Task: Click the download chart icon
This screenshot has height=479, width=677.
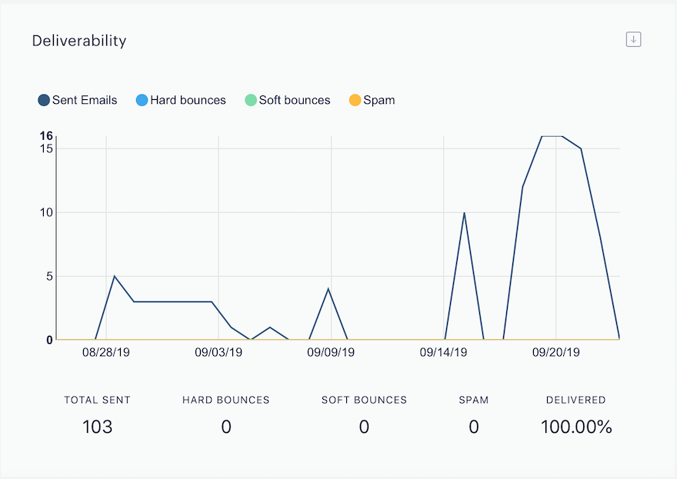Action: [633, 40]
